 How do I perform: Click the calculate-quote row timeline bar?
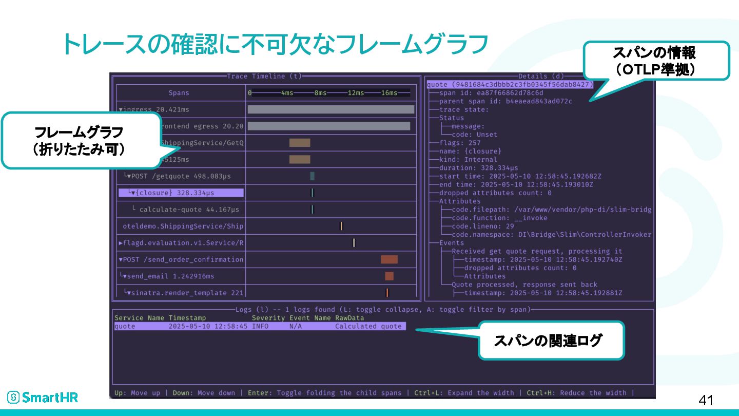(x=312, y=210)
